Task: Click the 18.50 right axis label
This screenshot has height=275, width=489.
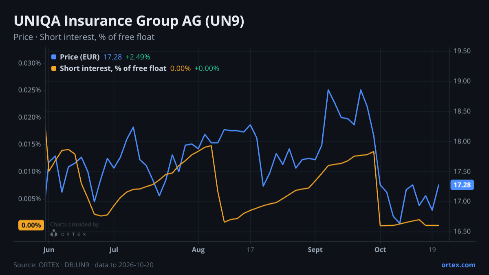Action: 462,111
